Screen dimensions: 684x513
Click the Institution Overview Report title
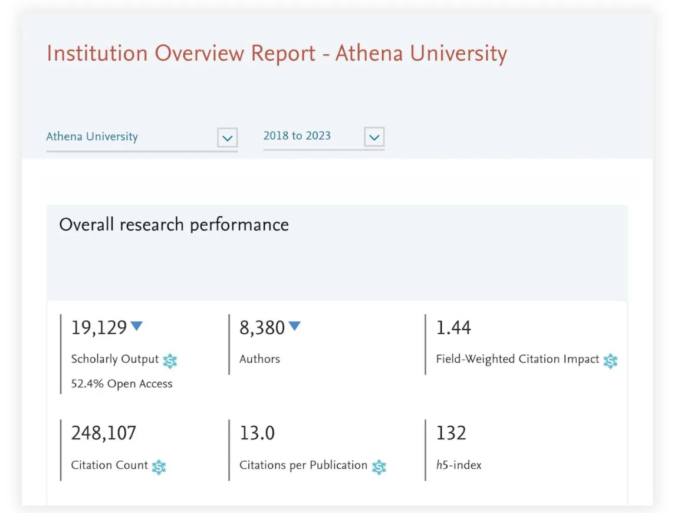tap(276, 53)
